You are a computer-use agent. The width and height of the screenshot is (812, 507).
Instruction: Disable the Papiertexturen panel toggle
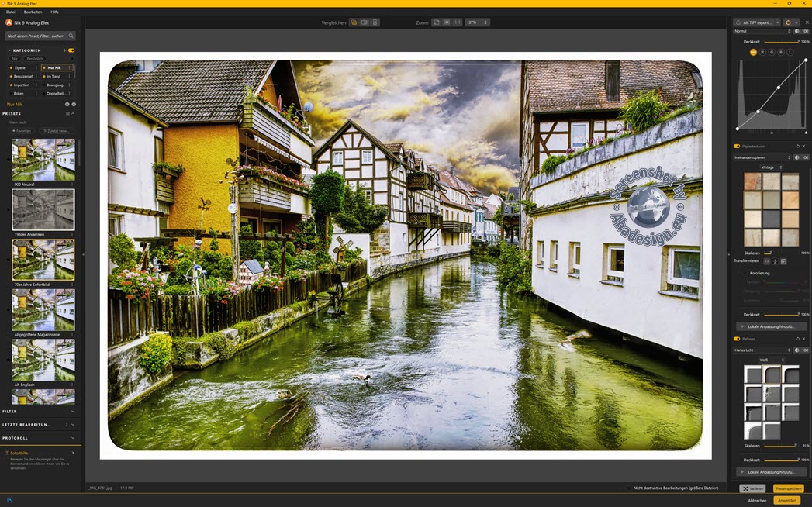tap(737, 146)
